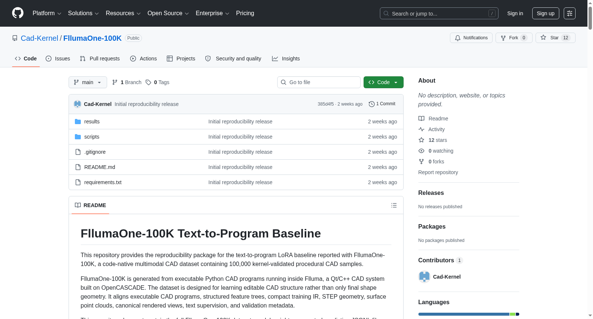The width and height of the screenshot is (593, 319).
Task: Expand the Open Source menu
Action: [168, 13]
